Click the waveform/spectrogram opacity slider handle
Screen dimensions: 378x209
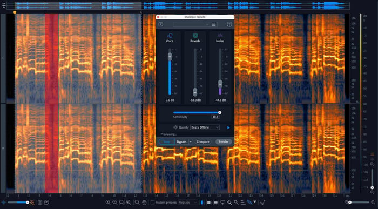coord(28,203)
